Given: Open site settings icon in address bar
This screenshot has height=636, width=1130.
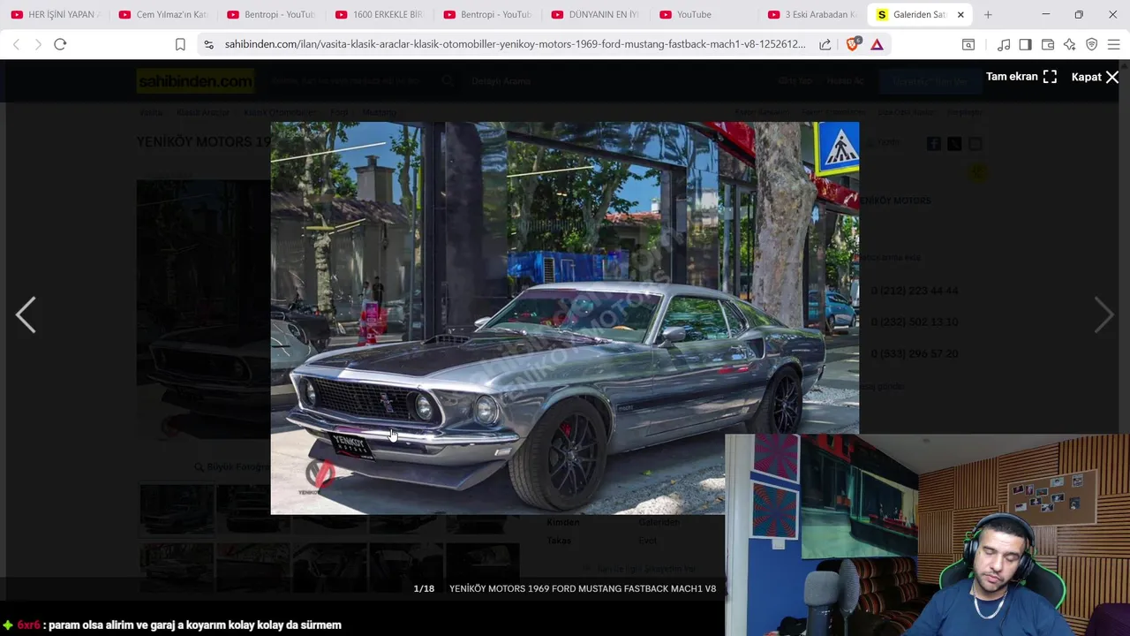Looking at the screenshot, I should 208,44.
